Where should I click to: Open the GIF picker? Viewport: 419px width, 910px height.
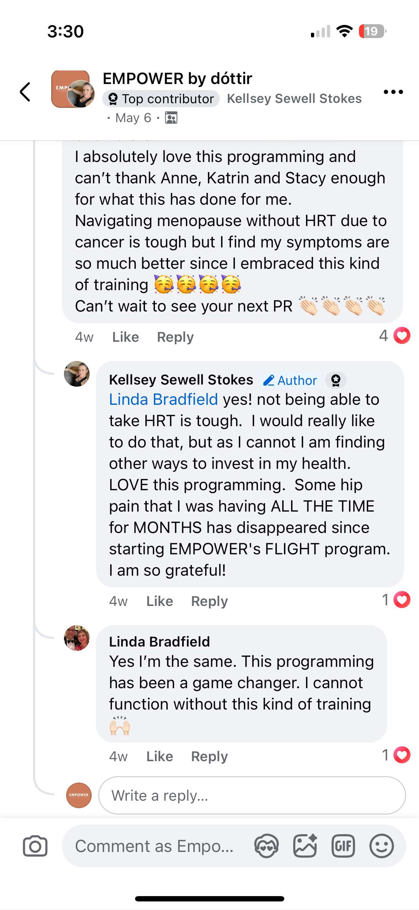343,846
